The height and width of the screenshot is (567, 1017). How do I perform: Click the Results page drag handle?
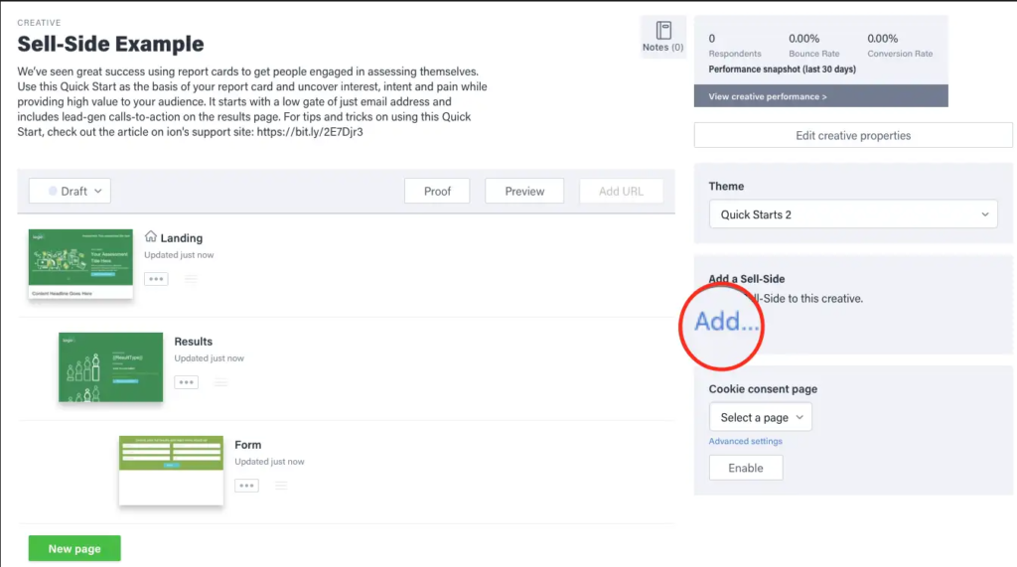pos(220,382)
